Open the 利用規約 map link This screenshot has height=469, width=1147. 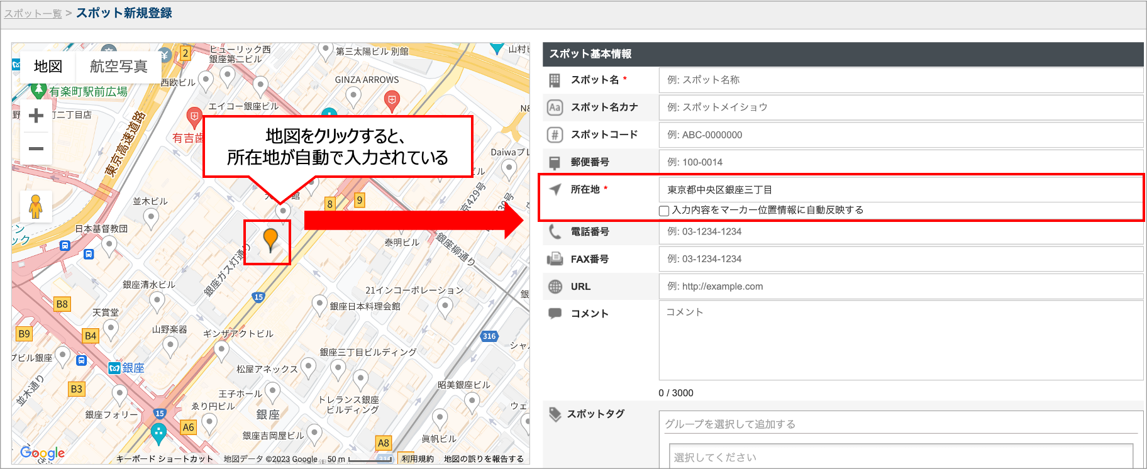418,459
